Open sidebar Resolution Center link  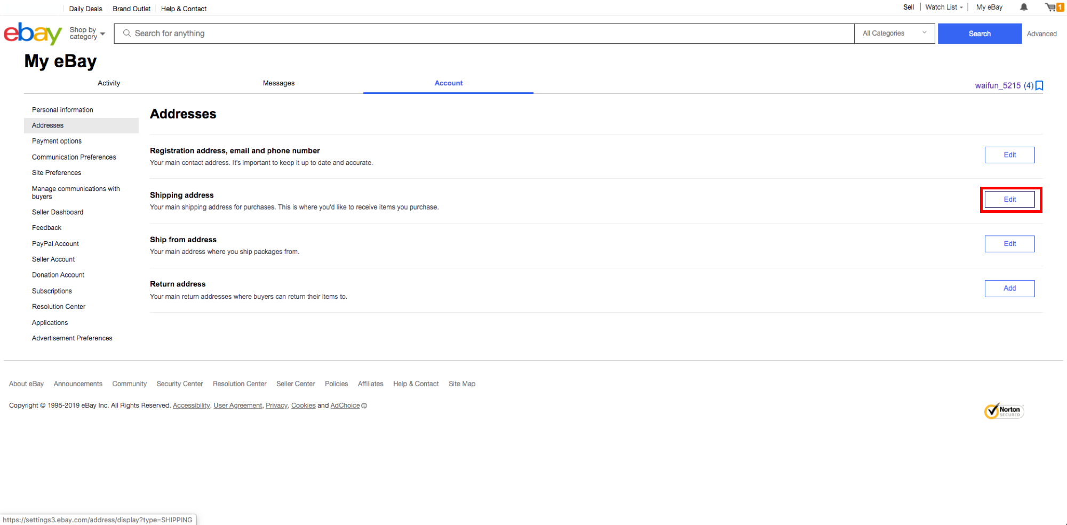click(59, 307)
